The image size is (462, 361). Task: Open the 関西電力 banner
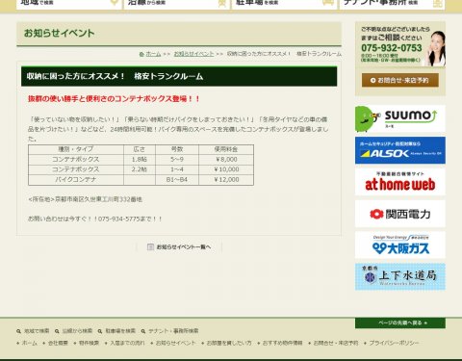(400, 214)
